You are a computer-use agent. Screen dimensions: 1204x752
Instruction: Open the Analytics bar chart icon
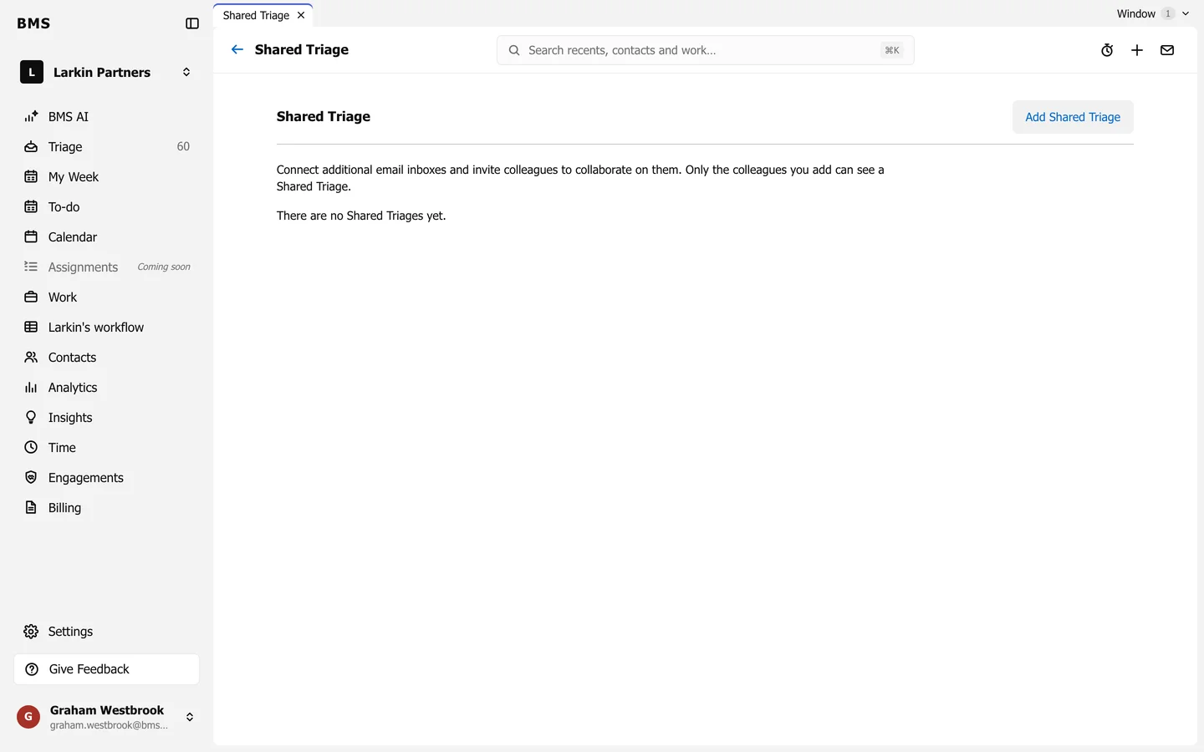pos(31,388)
